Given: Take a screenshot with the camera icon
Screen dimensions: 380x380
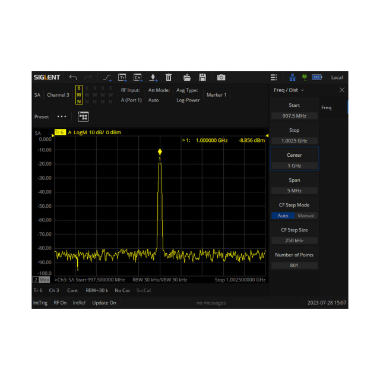Looking at the screenshot, I should click(x=221, y=78).
